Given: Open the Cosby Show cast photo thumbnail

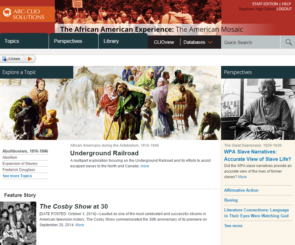Looking at the screenshot, I should (18, 223).
